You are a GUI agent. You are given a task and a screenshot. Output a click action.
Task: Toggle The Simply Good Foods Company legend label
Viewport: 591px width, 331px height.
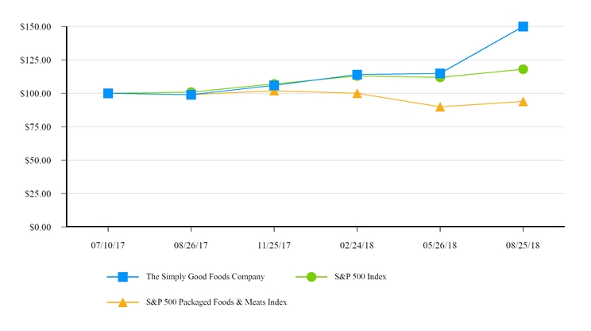tap(205, 277)
